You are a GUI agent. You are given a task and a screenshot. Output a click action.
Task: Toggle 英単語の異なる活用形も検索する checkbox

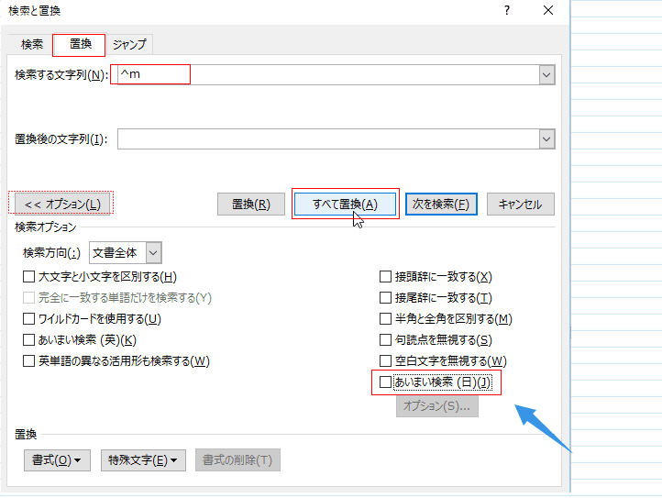[x=28, y=360]
